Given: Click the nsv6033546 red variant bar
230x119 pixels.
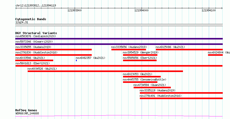Looking at the screenshot, I should click(34, 60).
